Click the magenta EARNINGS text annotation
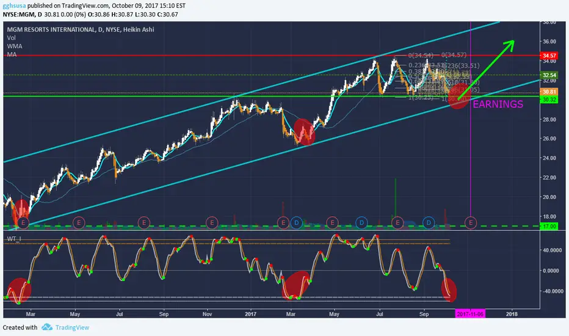This screenshot has width=569, height=336. click(498, 104)
